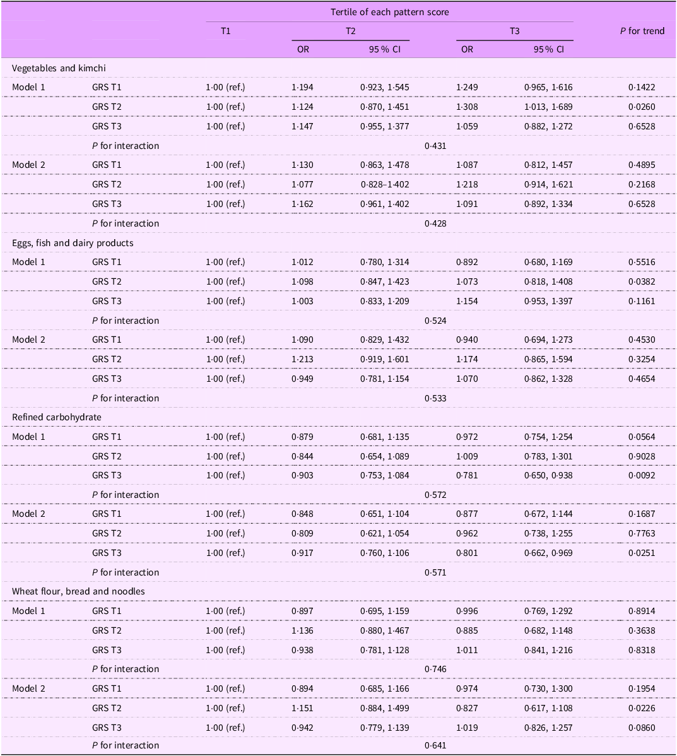
Task: Click the P for trend value 0·0092
Action: click(x=642, y=475)
